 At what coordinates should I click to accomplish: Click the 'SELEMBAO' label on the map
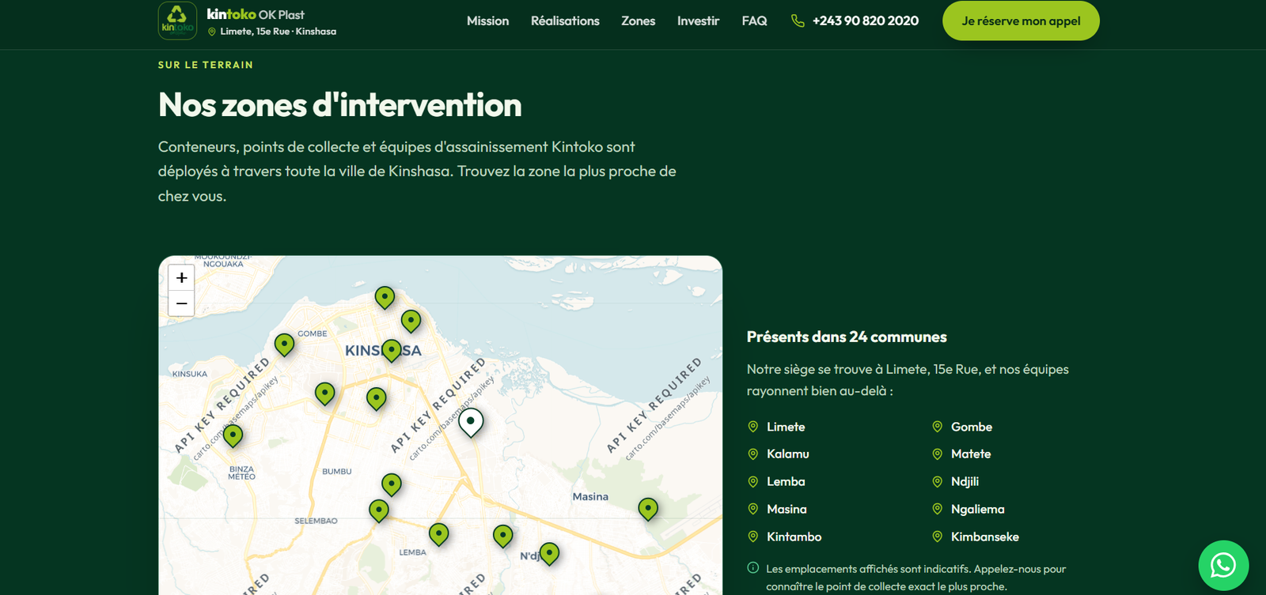(316, 521)
